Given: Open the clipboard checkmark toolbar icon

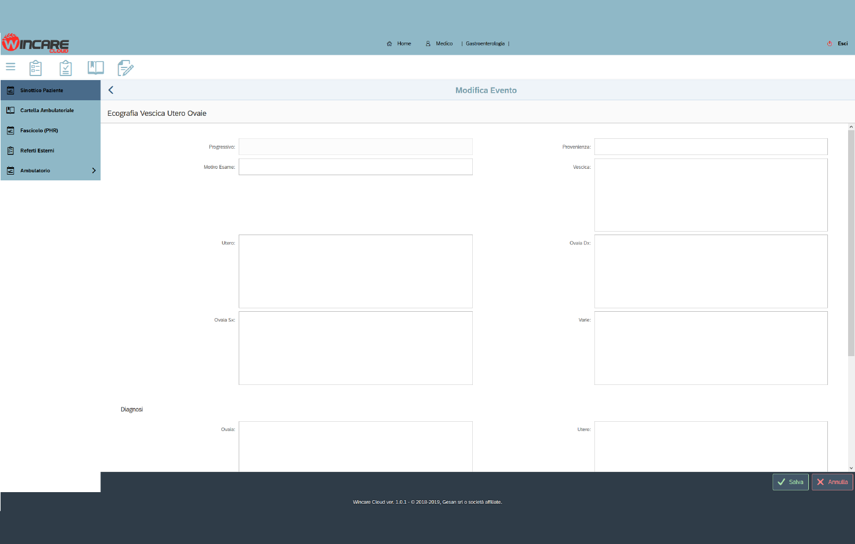Looking at the screenshot, I should click(66, 68).
